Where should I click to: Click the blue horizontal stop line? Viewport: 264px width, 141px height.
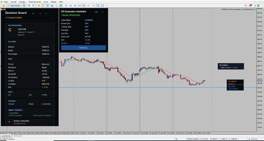142,88
